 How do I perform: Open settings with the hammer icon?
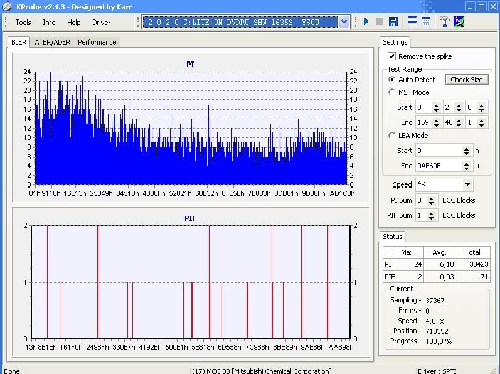point(445,22)
